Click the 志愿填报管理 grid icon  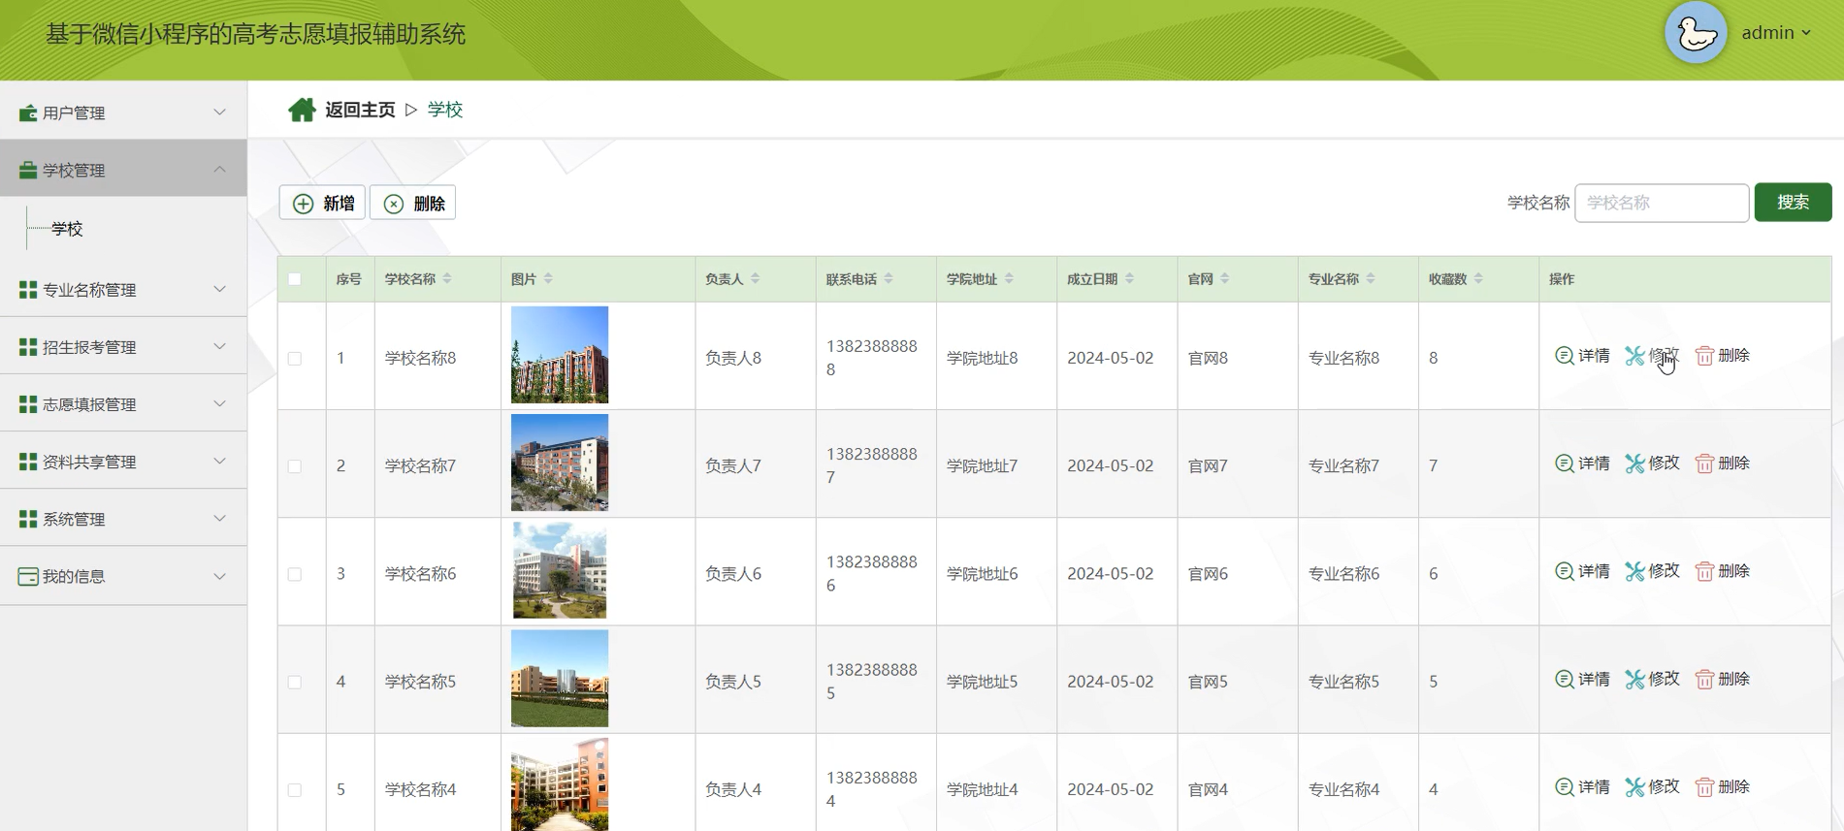point(28,404)
